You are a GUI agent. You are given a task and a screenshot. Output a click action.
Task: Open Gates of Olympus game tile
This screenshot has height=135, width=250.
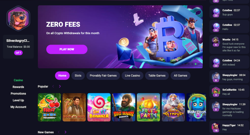(x=173, y=107)
